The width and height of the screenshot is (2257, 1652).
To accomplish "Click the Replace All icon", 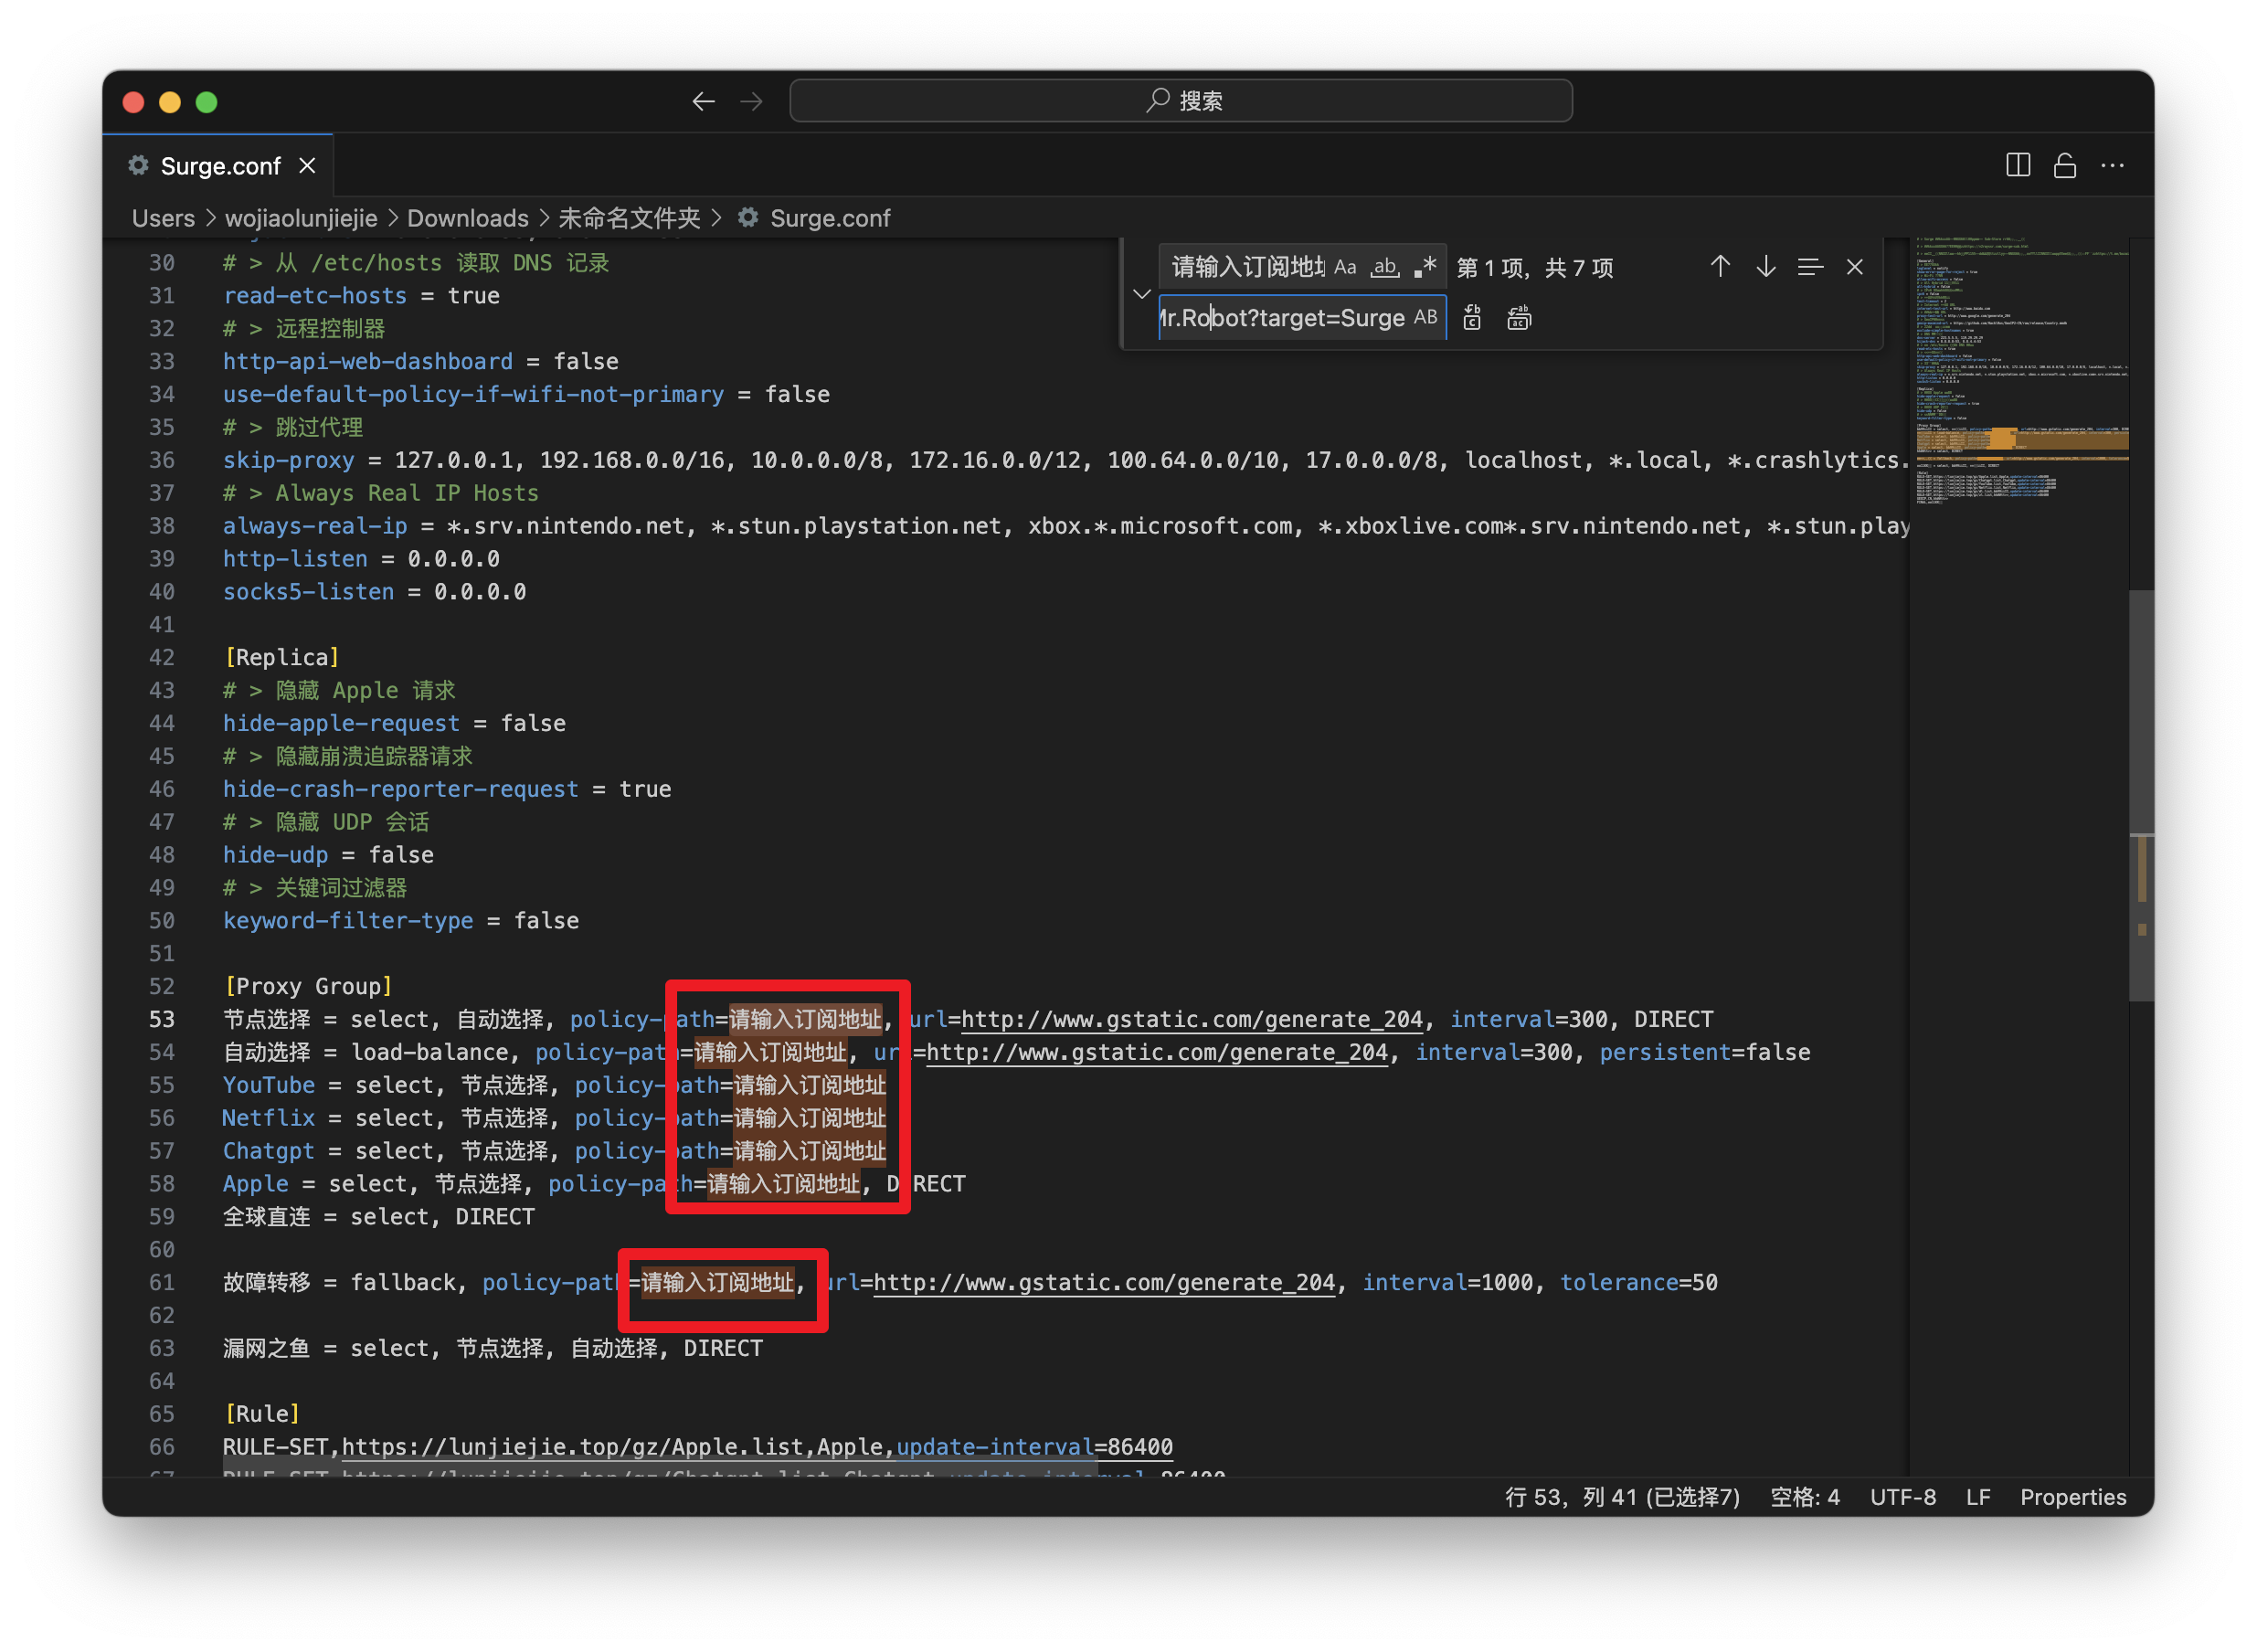I will [1518, 318].
